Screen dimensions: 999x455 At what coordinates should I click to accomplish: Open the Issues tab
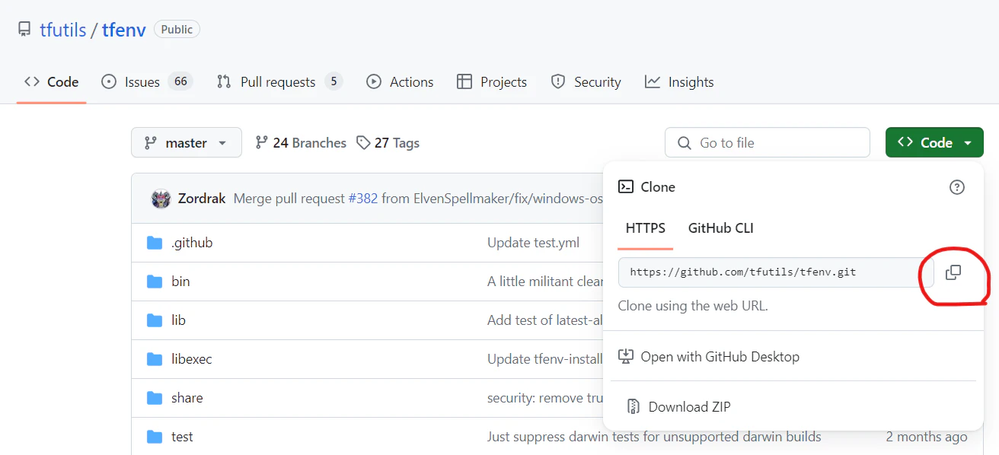[147, 81]
